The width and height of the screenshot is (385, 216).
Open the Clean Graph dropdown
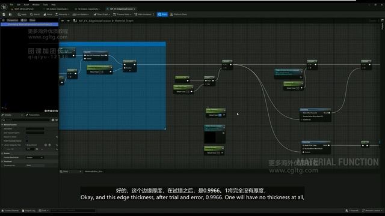102,14
